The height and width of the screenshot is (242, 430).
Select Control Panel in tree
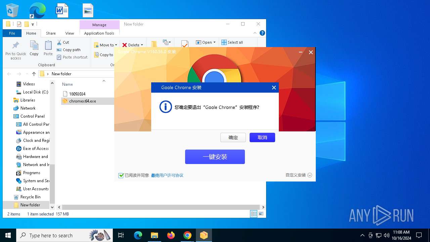pos(33,116)
